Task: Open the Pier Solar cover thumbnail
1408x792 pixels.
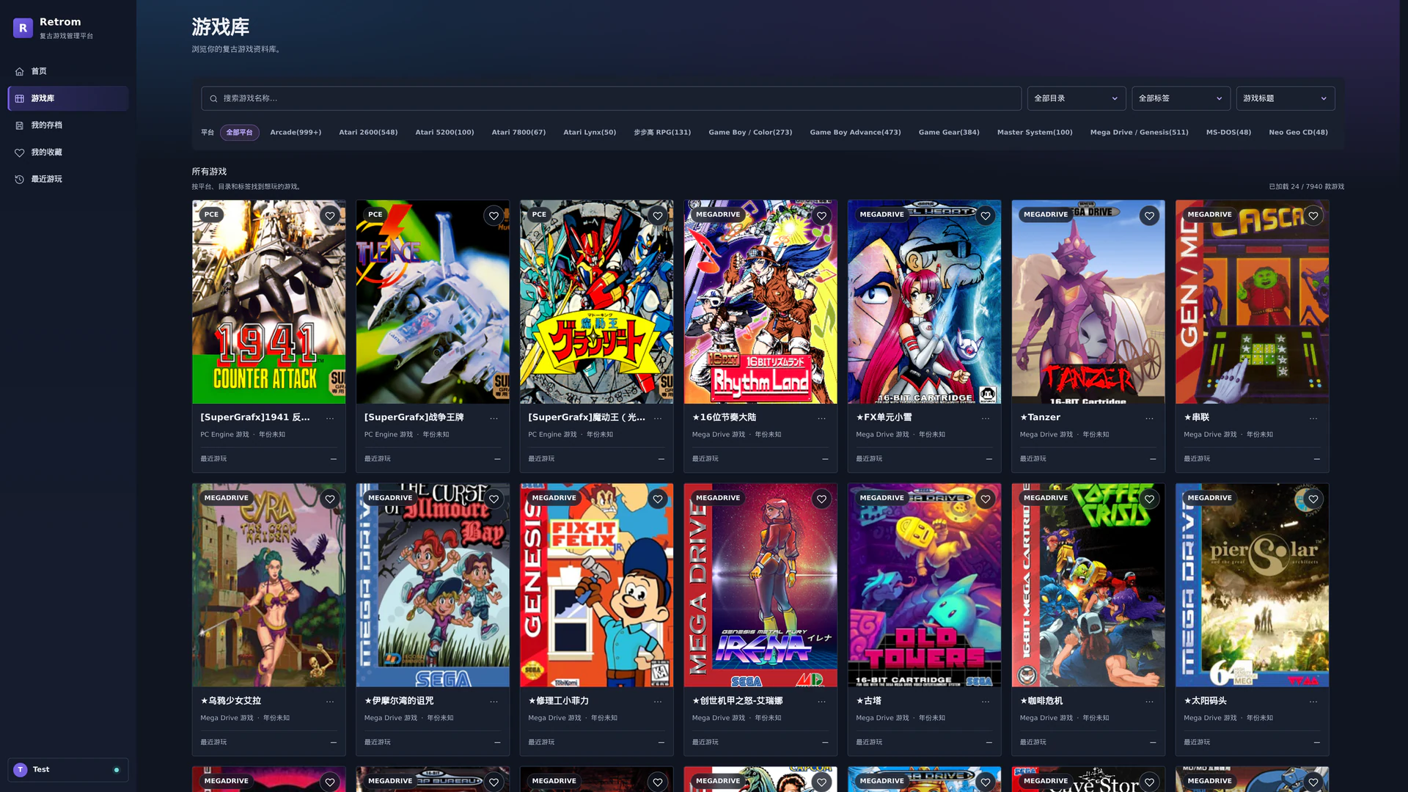Action: 1252,585
